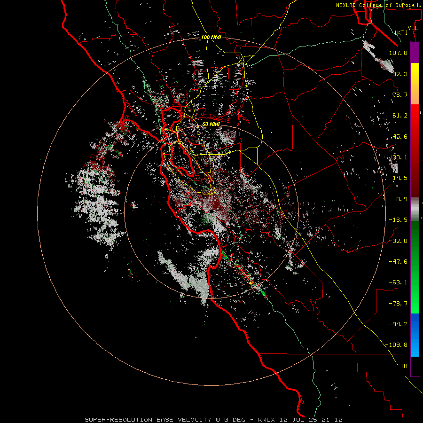The height and width of the screenshot is (423, 423).
Task: Click the -16.5 legend value
Action: pyautogui.click(x=398, y=220)
